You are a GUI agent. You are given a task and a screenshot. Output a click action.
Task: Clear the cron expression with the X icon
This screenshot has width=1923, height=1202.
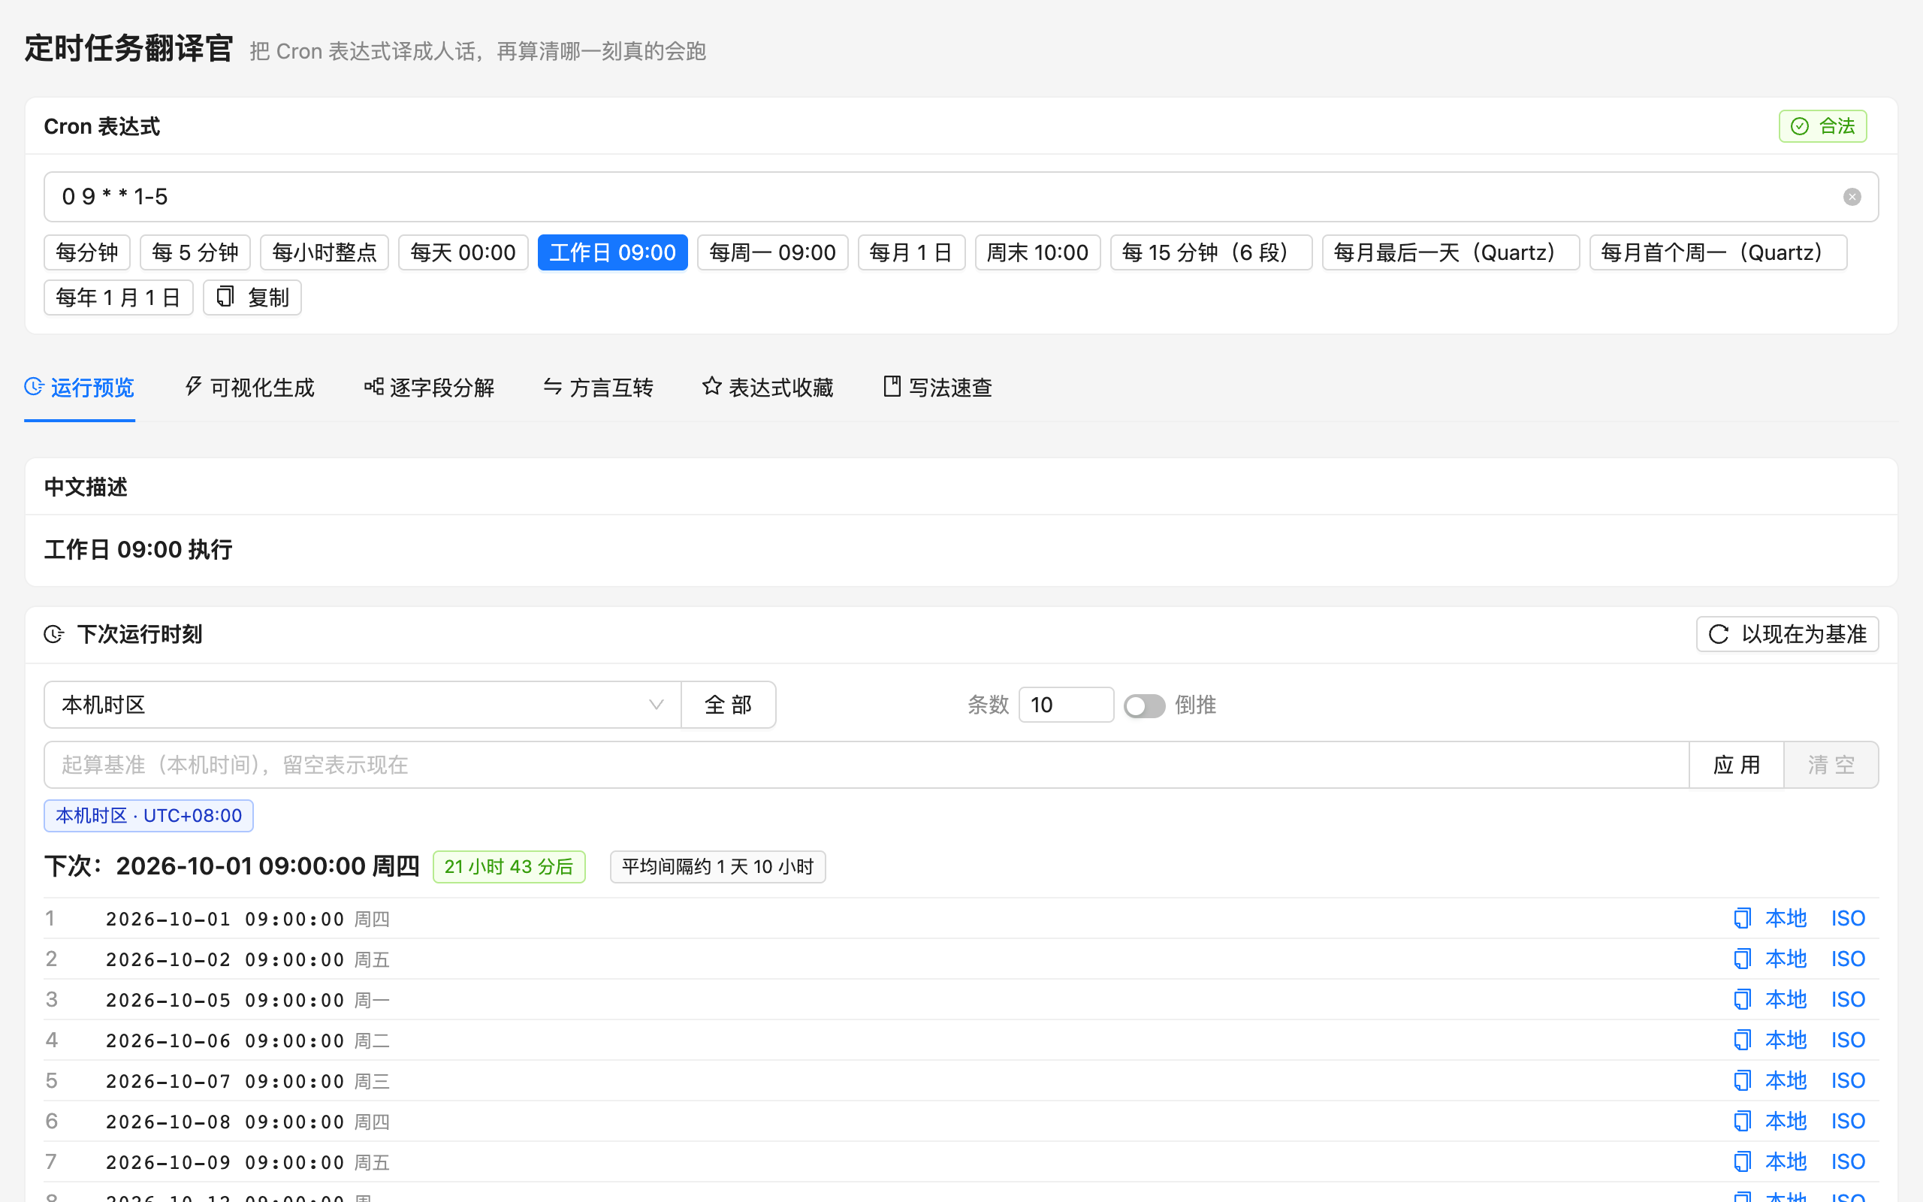pyautogui.click(x=1852, y=197)
